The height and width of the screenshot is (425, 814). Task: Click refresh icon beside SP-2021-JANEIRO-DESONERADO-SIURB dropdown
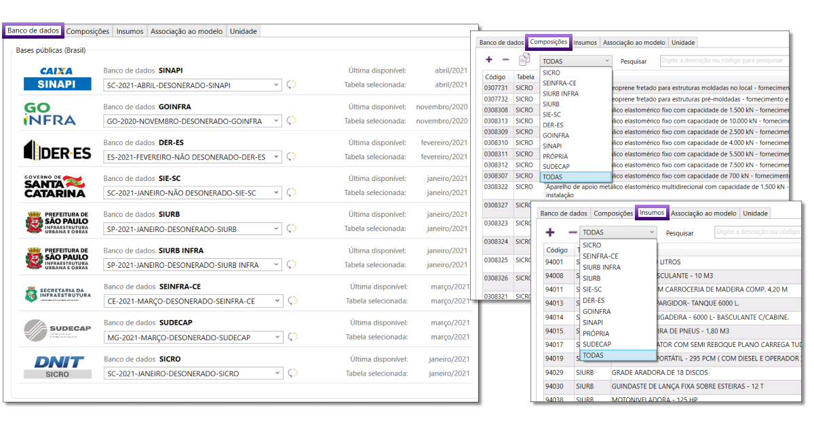291,228
